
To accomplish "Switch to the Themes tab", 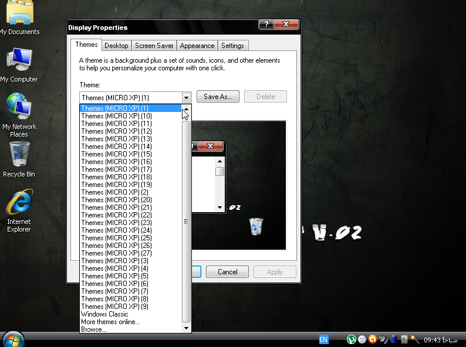I will coord(86,45).
